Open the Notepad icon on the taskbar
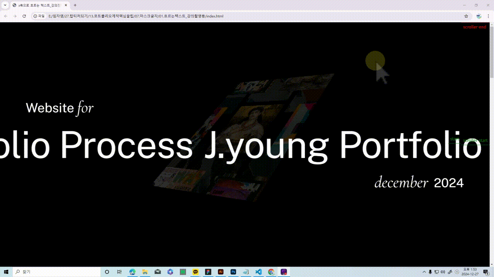This screenshot has height=277, width=494. pos(246,272)
